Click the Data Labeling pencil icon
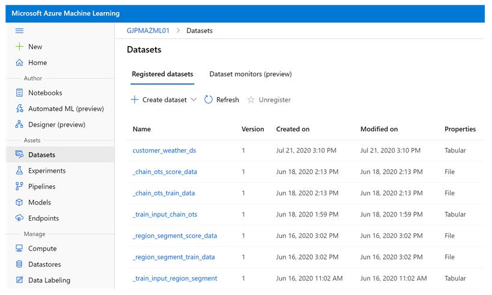 tap(19, 280)
